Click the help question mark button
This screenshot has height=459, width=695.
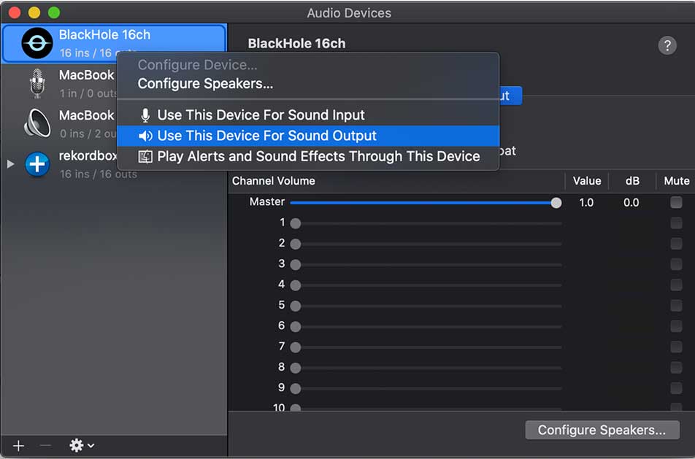click(x=667, y=45)
